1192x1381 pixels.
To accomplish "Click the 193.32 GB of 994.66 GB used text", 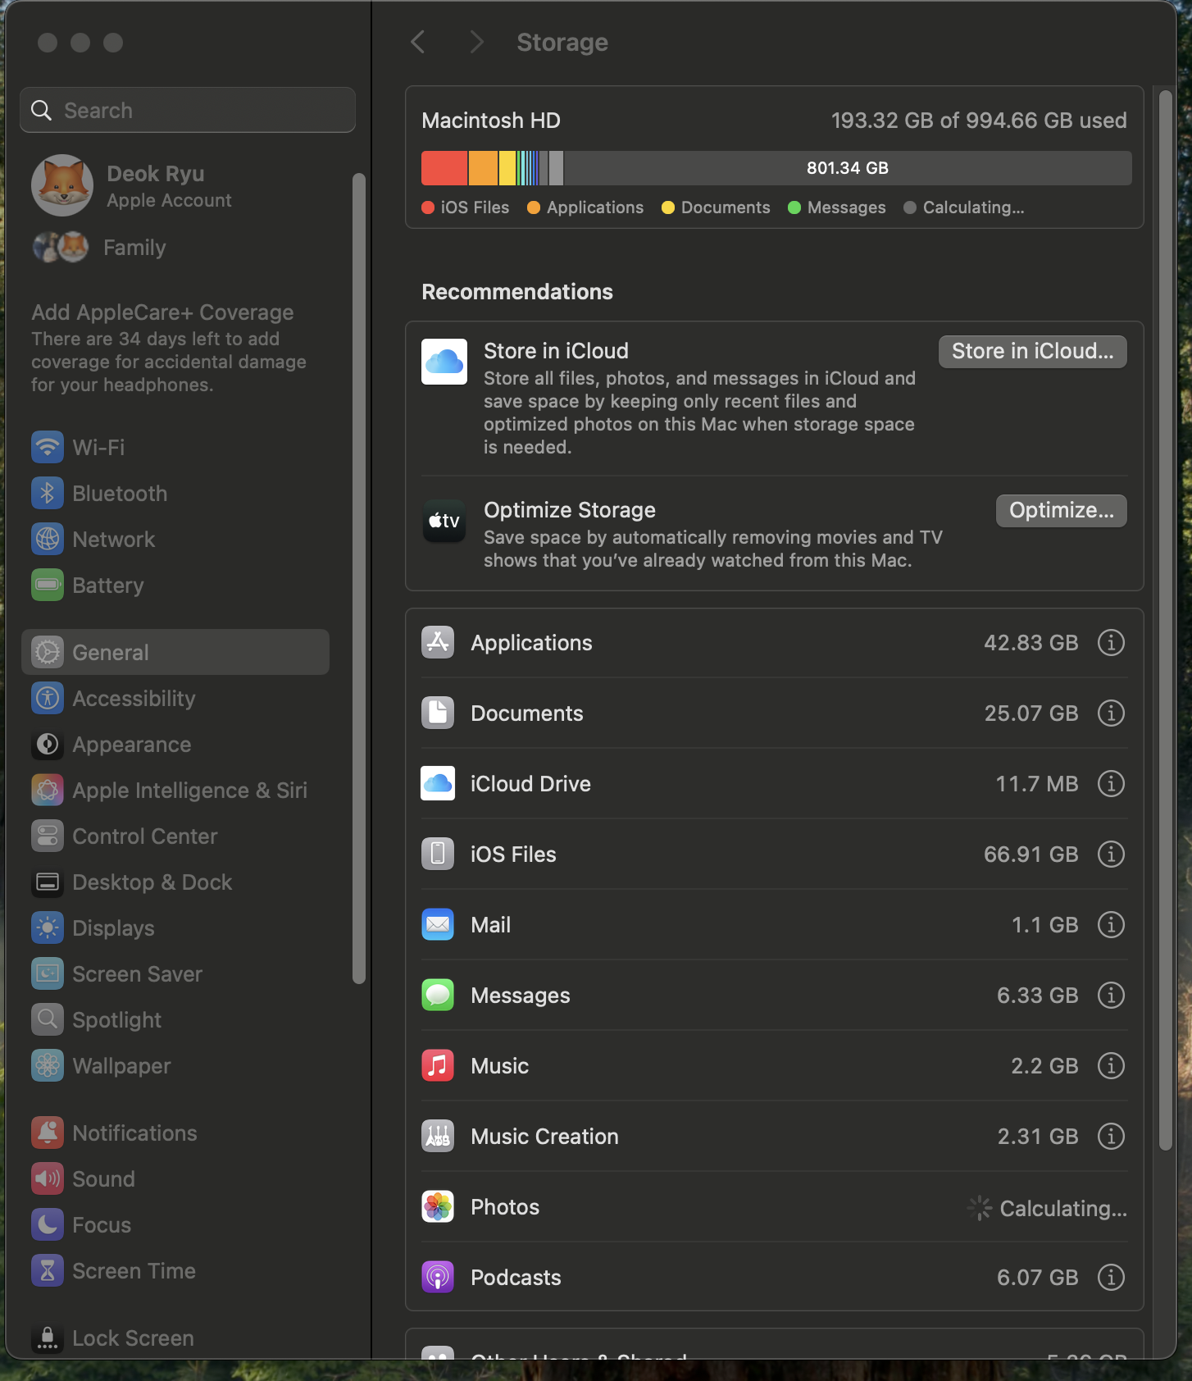I will tap(979, 121).
